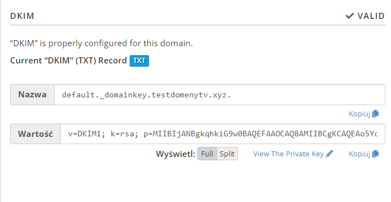Switch the display mode to Split
391x202 pixels.
point(227,154)
